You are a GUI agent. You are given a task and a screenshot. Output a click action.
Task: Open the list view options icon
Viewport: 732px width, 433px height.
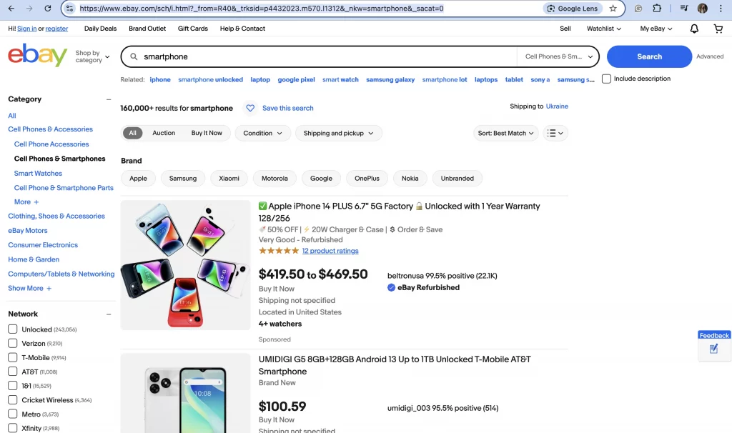(x=555, y=134)
